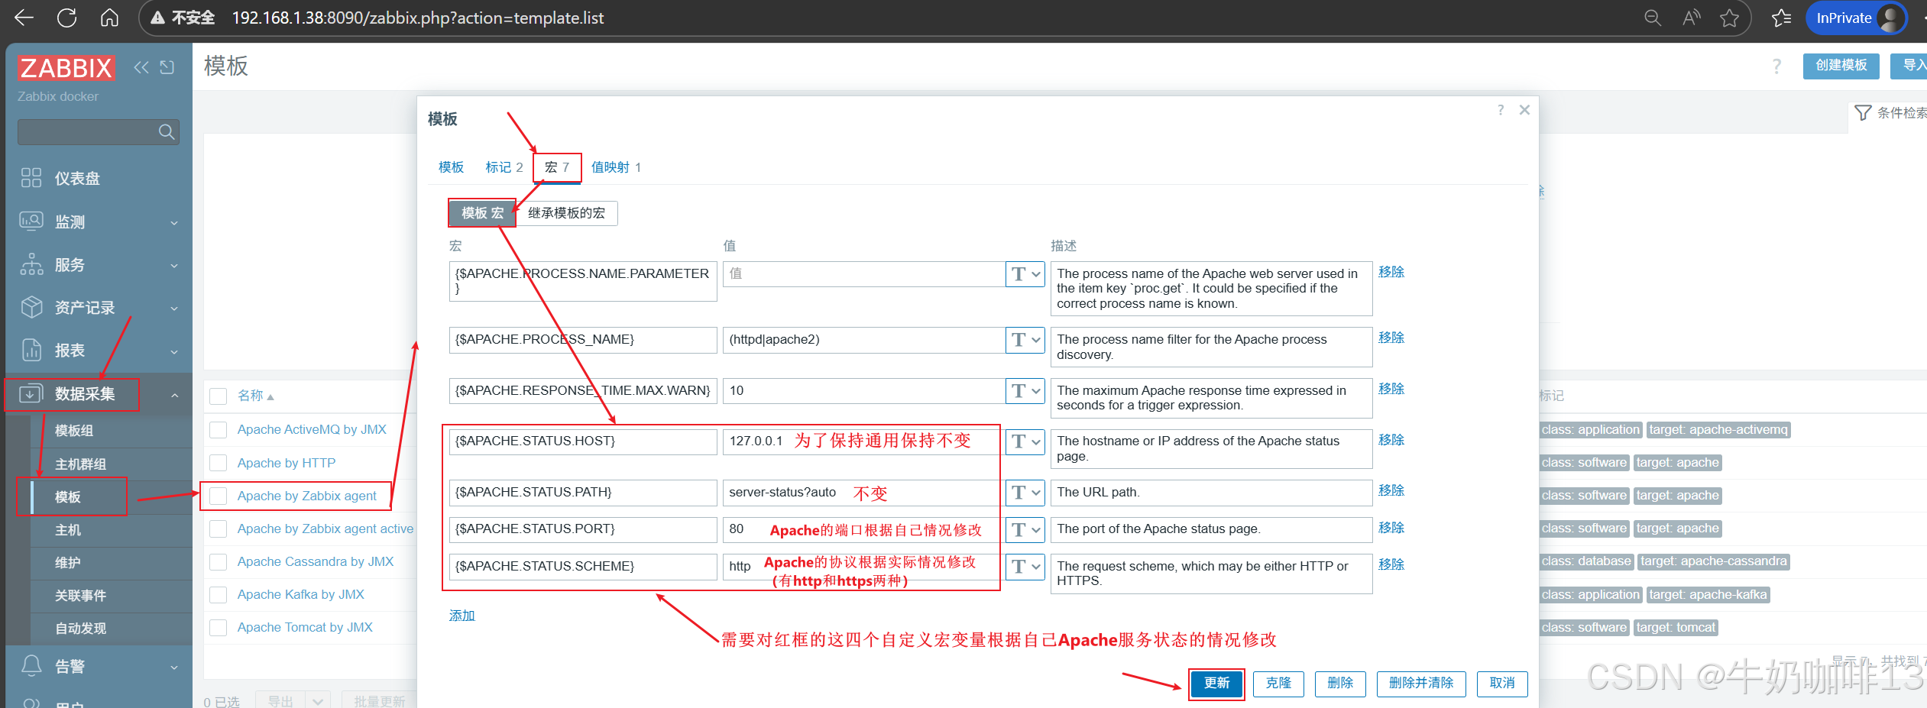Click the 克隆 clone button
Screen dimensions: 1927x708
(1278, 683)
